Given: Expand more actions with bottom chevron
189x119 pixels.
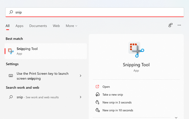Looking at the screenshot, I should (176, 117).
